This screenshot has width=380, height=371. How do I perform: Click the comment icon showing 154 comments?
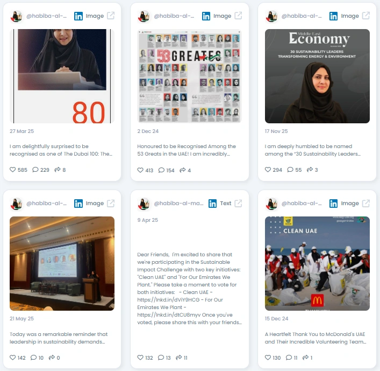161,170
